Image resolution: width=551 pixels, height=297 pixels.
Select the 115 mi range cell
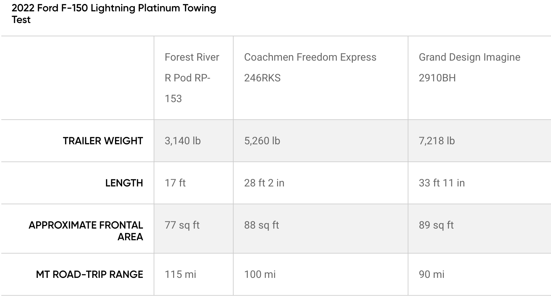(180, 274)
